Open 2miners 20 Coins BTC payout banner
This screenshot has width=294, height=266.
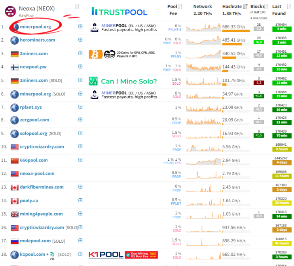pos(122,54)
